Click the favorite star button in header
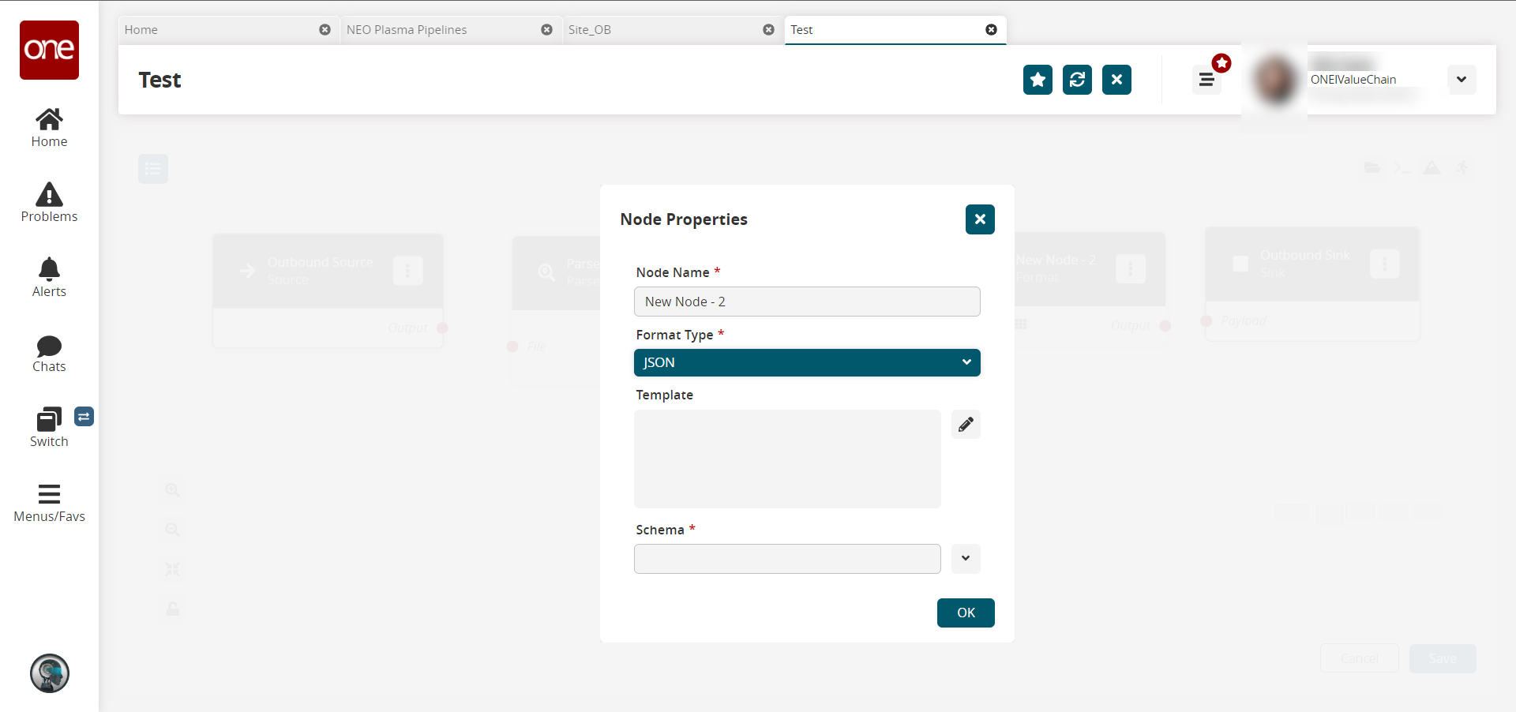 click(1038, 80)
